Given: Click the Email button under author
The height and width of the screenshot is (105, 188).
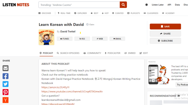Looking at the screenshot, I should pyautogui.click(x=117, y=39).
